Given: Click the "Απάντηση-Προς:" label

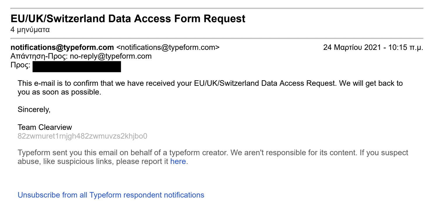Looking at the screenshot, I should (x=39, y=56).
